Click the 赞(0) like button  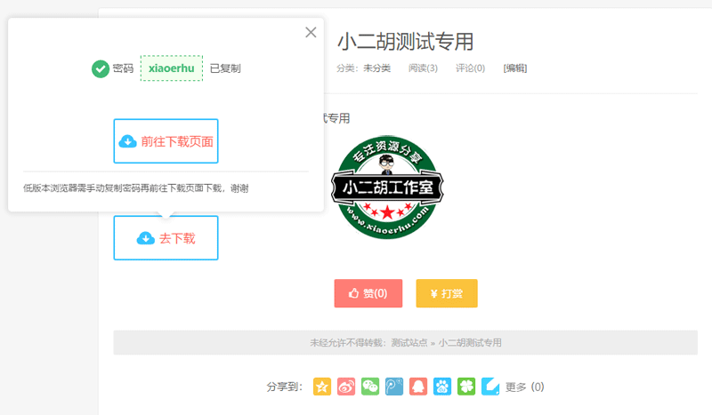pyautogui.click(x=368, y=293)
